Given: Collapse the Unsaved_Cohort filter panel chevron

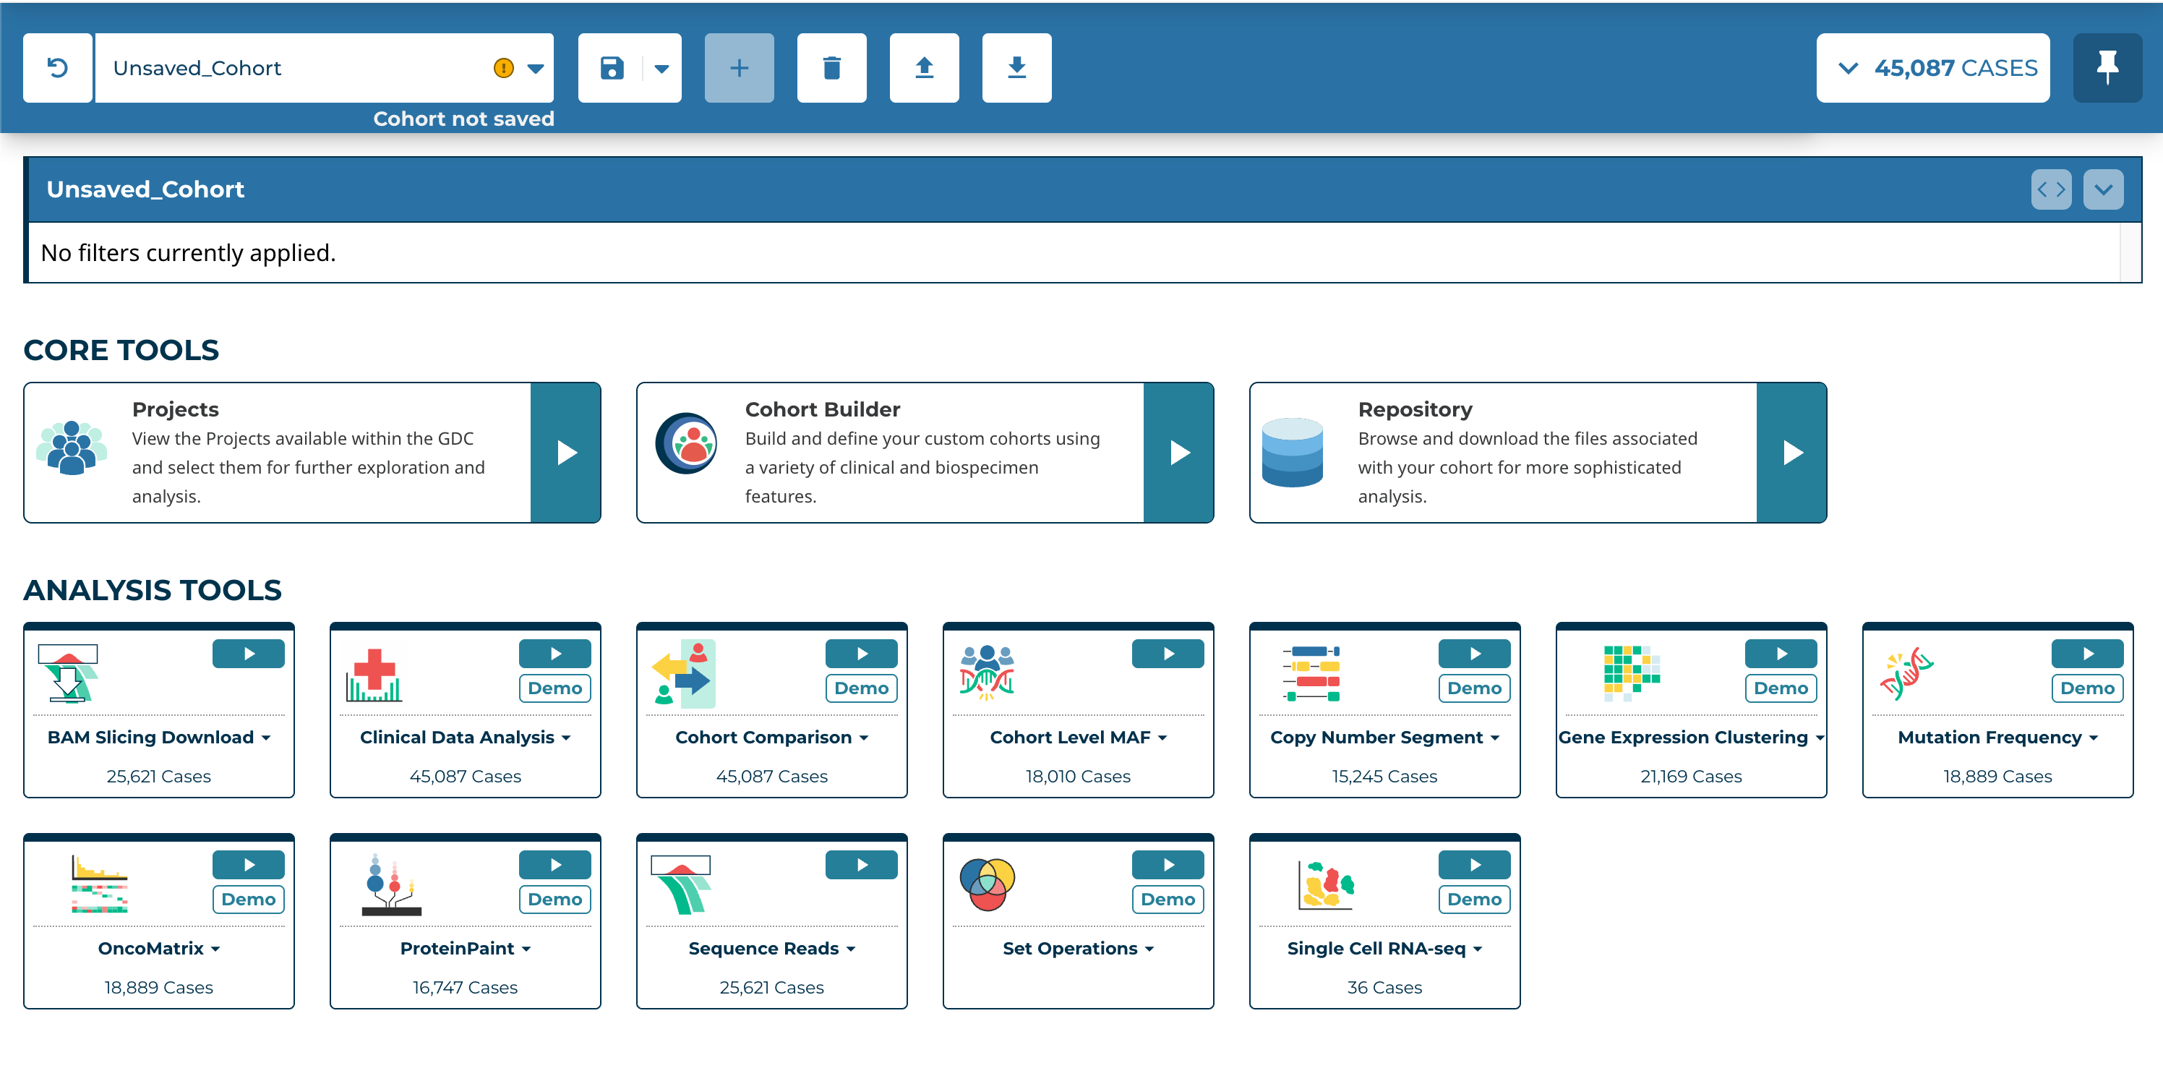Looking at the screenshot, I should (2102, 189).
